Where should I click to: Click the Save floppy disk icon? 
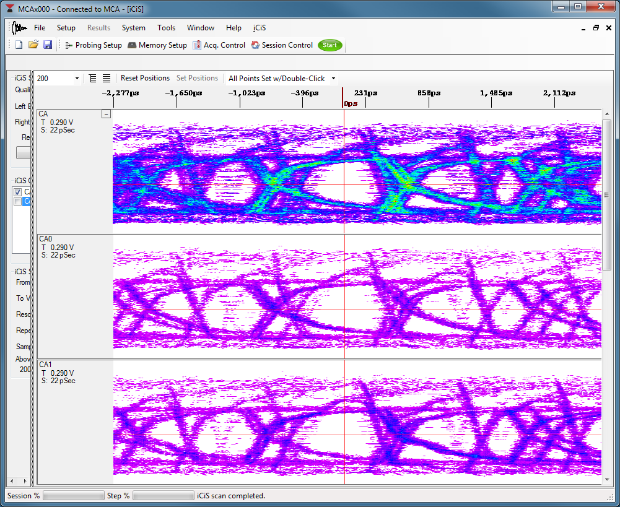point(48,45)
